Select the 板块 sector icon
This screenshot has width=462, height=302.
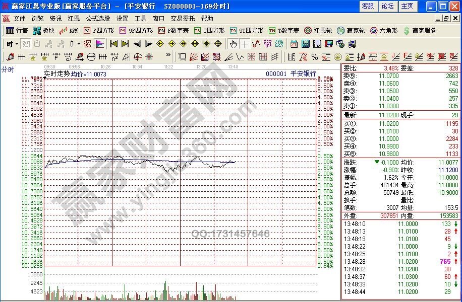43,31
